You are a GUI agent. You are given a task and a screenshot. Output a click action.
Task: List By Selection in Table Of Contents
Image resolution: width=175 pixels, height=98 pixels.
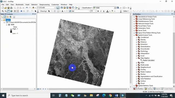click(x=10, y=17)
